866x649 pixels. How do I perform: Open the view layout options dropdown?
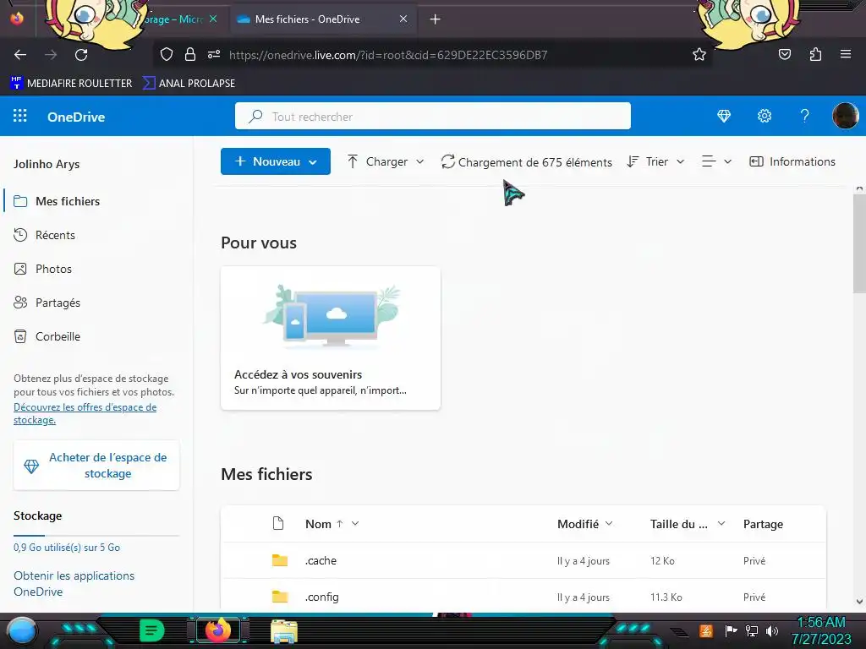pyautogui.click(x=716, y=161)
